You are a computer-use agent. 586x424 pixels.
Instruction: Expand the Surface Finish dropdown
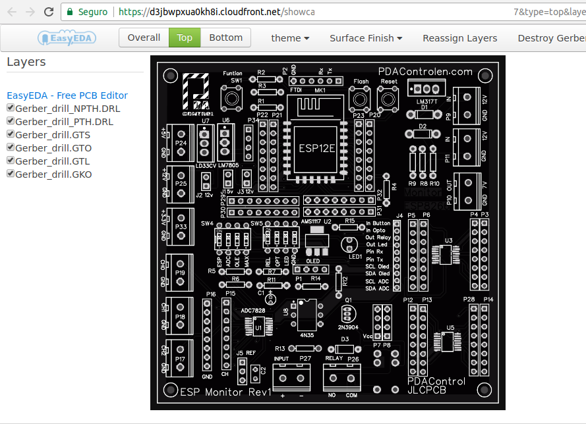pos(365,38)
